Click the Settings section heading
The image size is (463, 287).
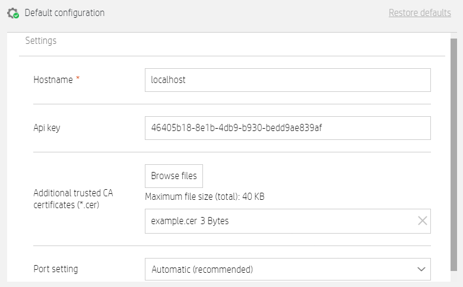[x=41, y=41]
